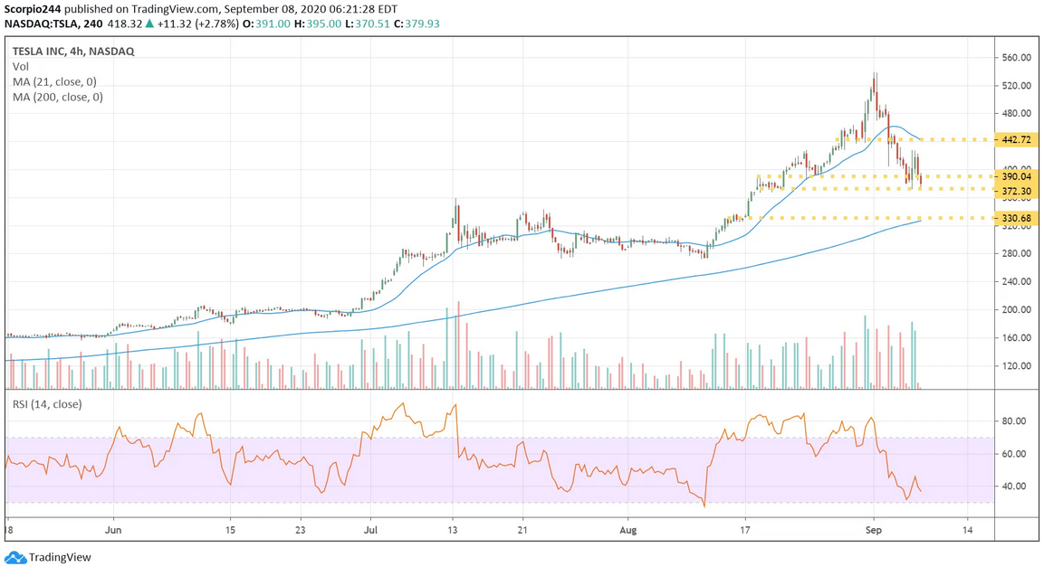Select the L:370.51 low value
This screenshot has height=567, width=1044.
(x=368, y=24)
